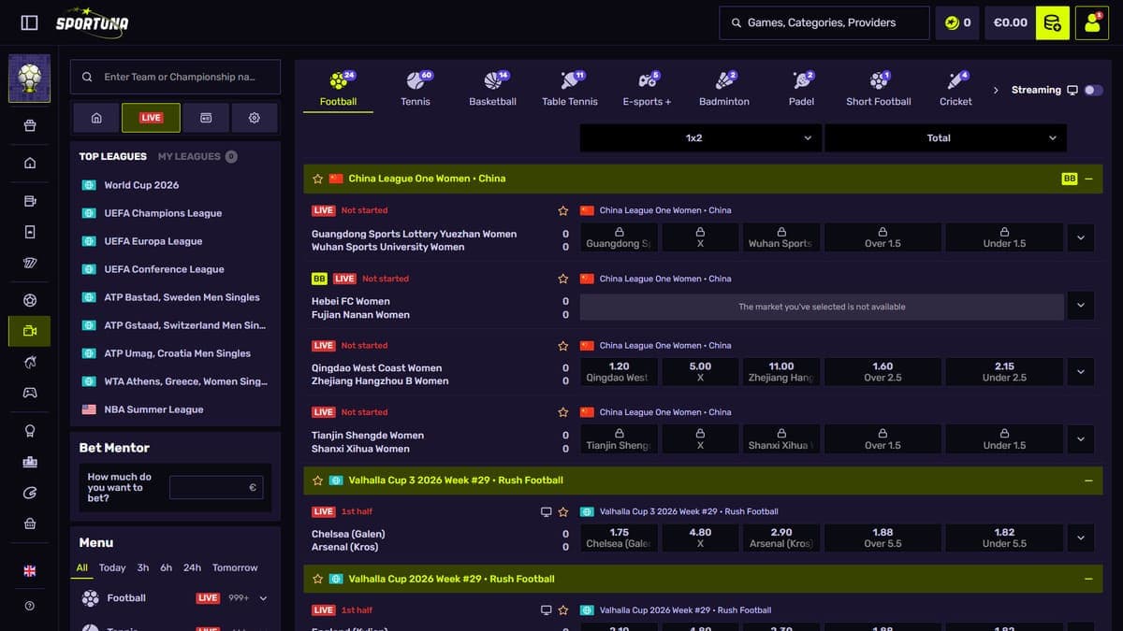Open the home icon in left sidebar

click(30, 163)
